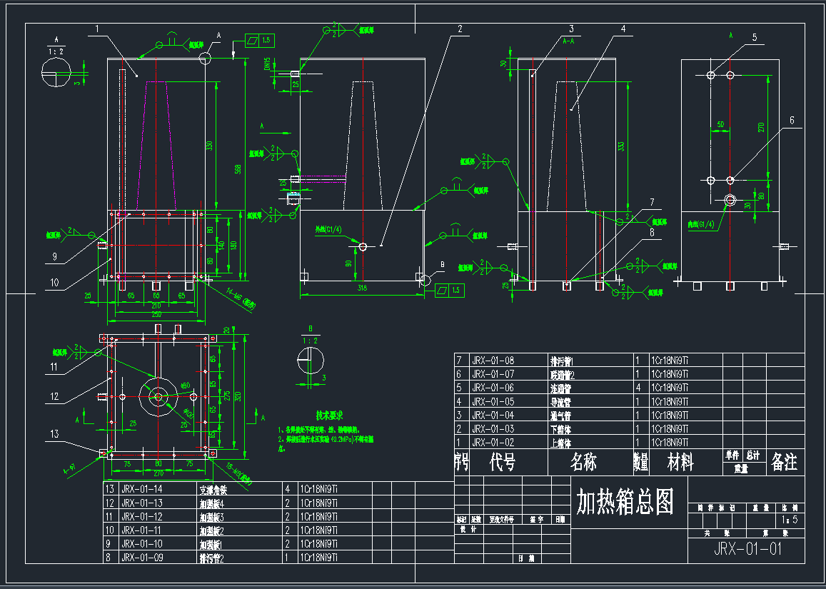Viewport: 826px width, 589px height.
Task: Select the 外丝(G1/4) annotation text
Action: [328, 231]
